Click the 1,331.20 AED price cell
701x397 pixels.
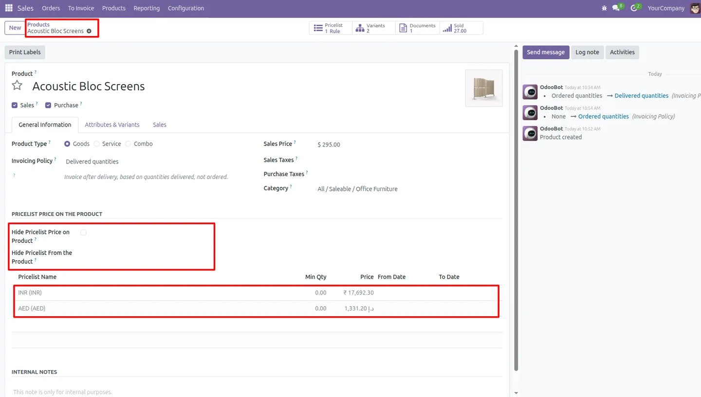[x=359, y=308]
